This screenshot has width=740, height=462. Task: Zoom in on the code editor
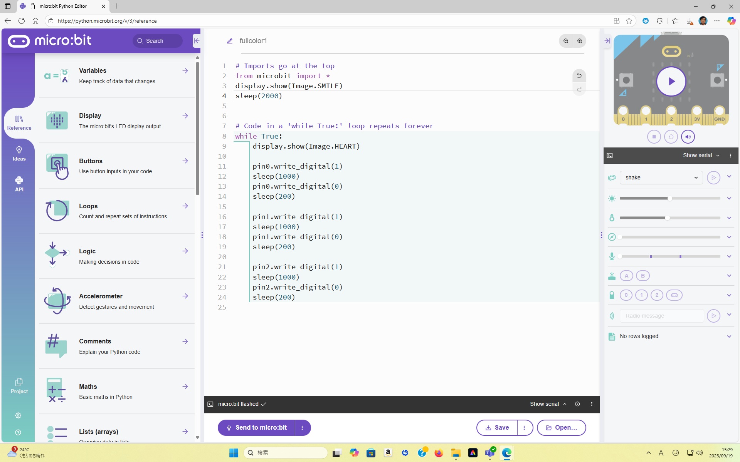580,41
